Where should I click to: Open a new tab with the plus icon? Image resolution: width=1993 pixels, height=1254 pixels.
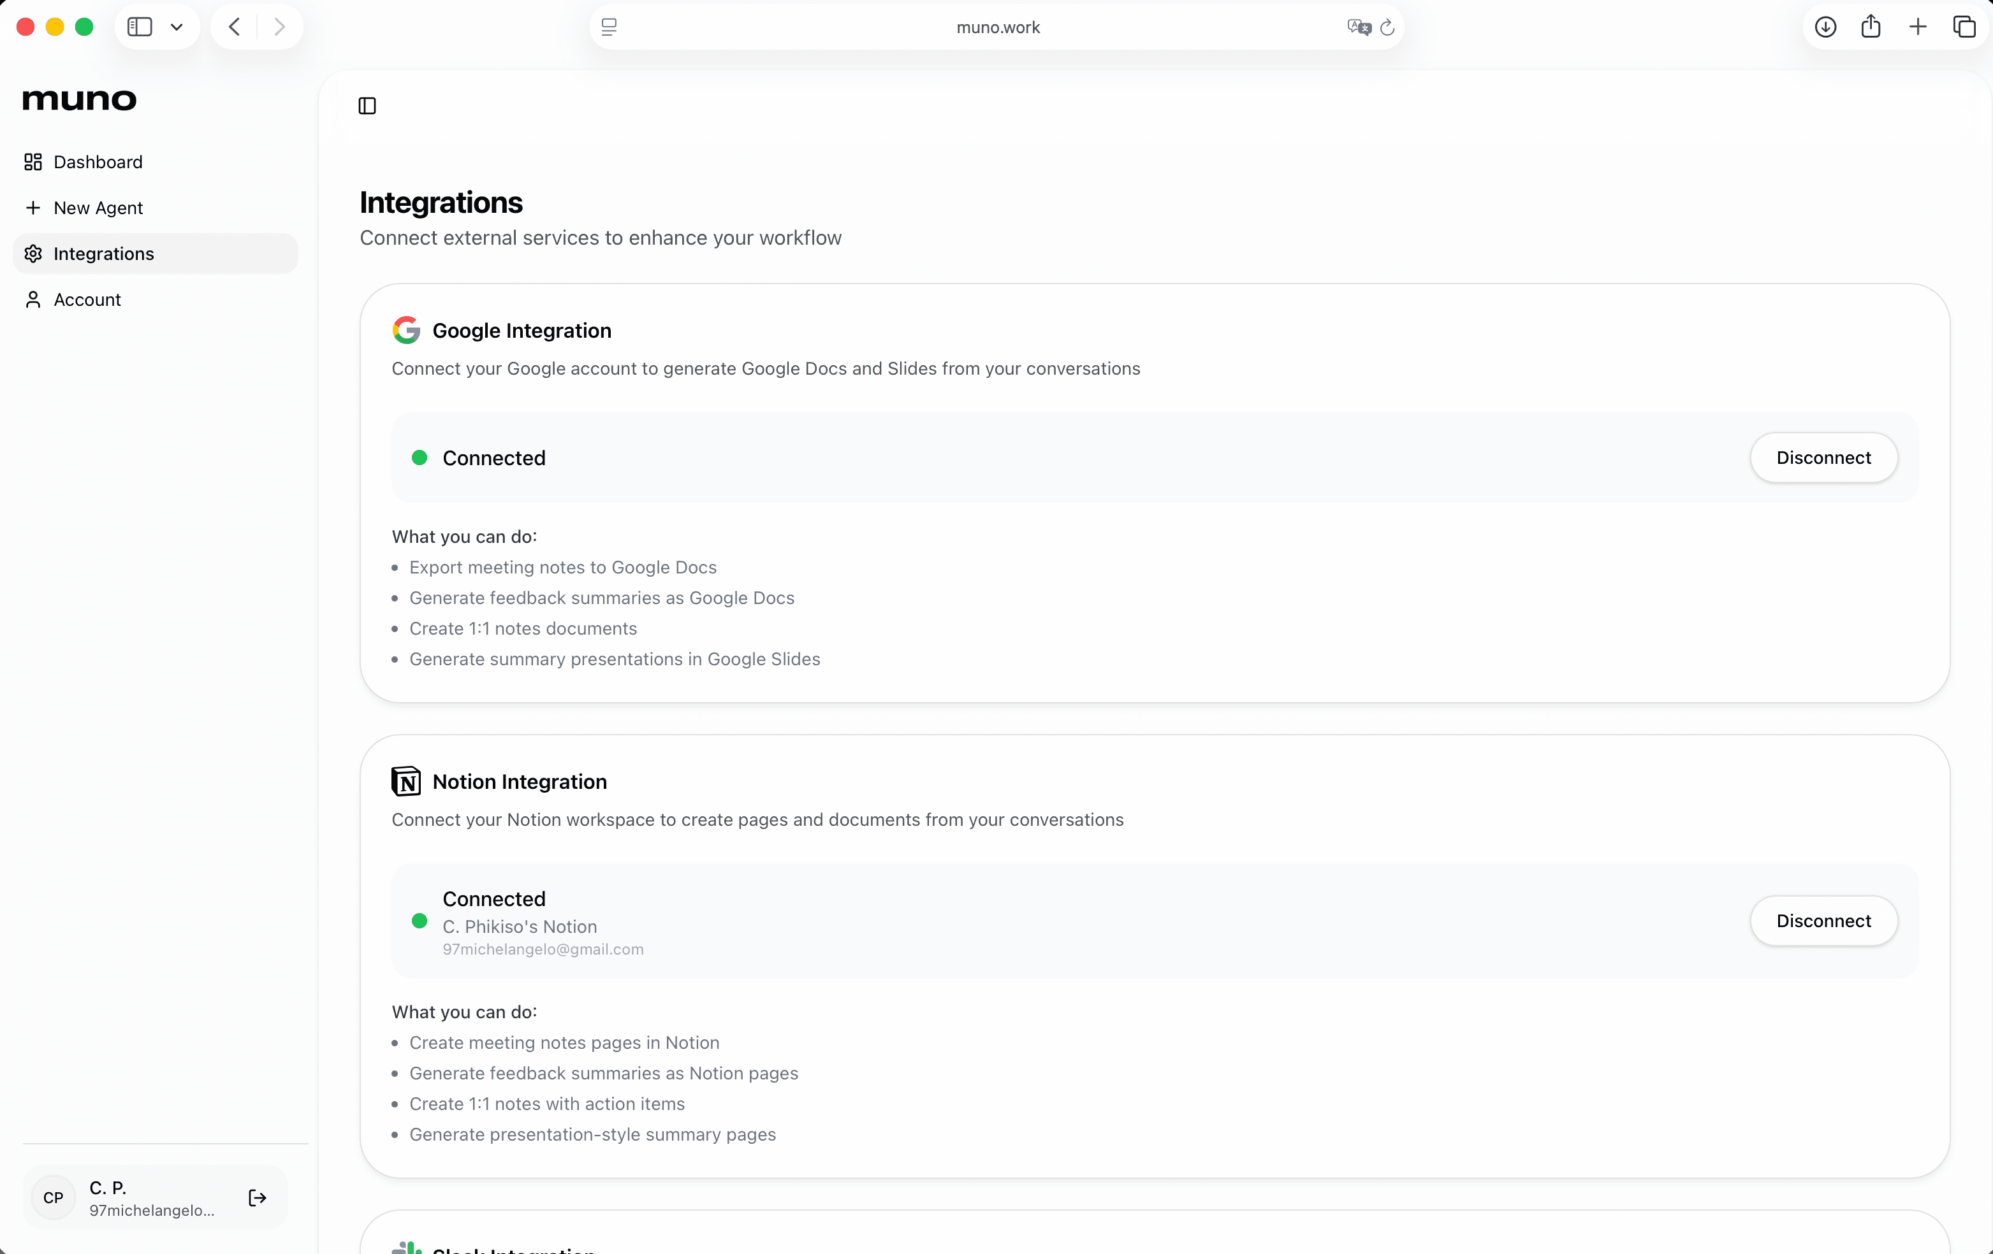(x=1918, y=27)
